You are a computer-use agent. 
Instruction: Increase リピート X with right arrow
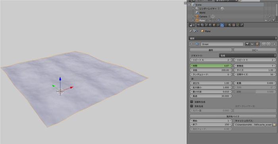[231, 60]
